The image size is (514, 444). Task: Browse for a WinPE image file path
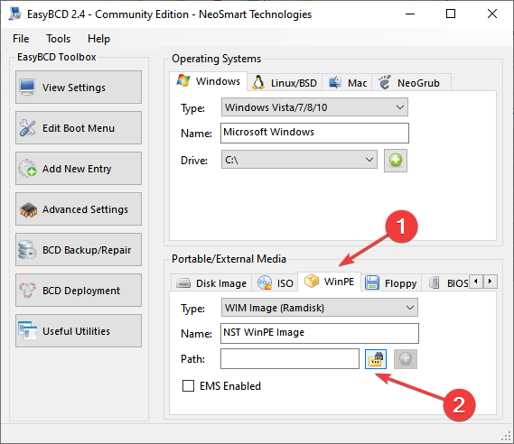coord(376,359)
